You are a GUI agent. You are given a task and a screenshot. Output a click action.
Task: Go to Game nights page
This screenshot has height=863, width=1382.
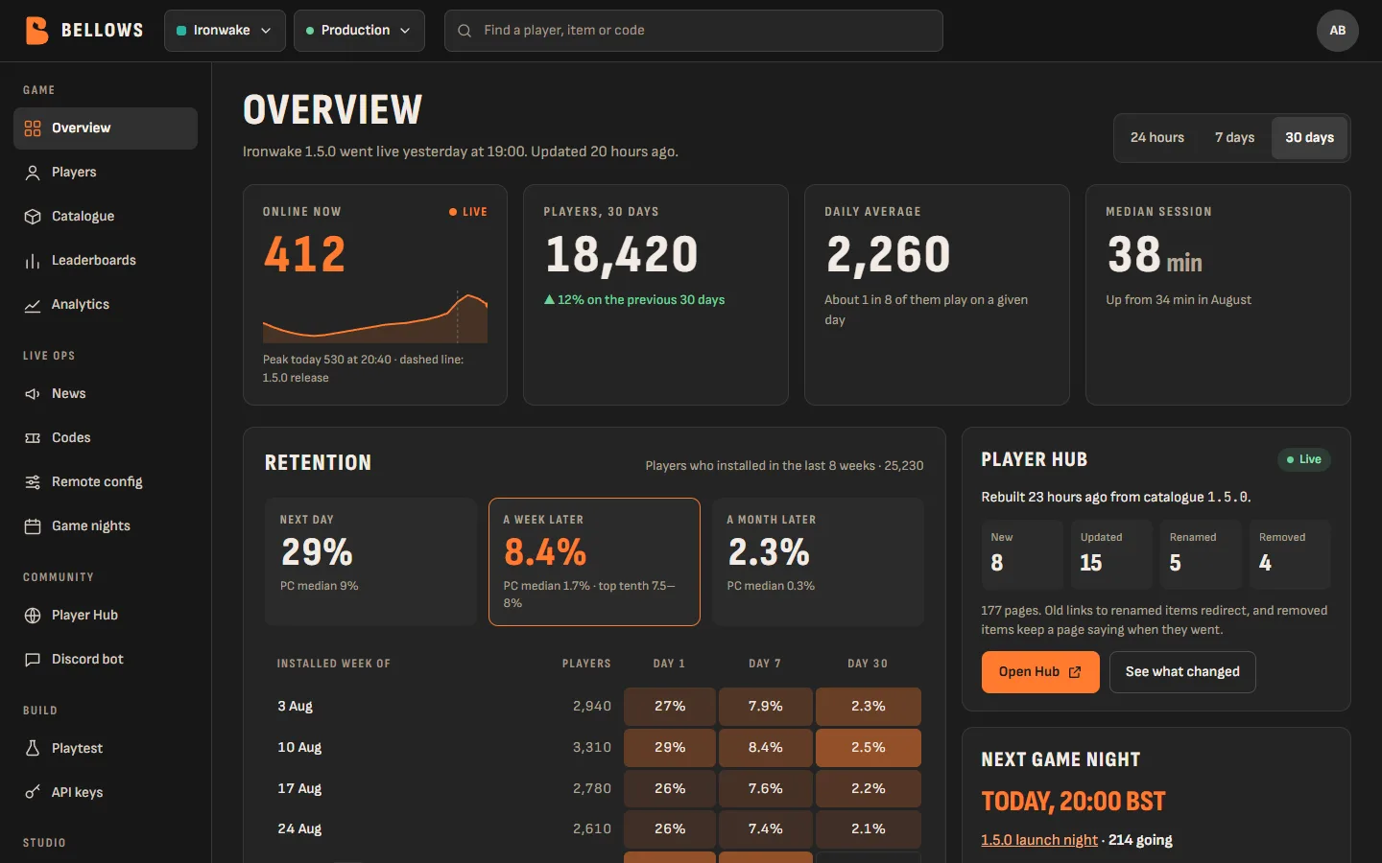[x=106, y=526]
